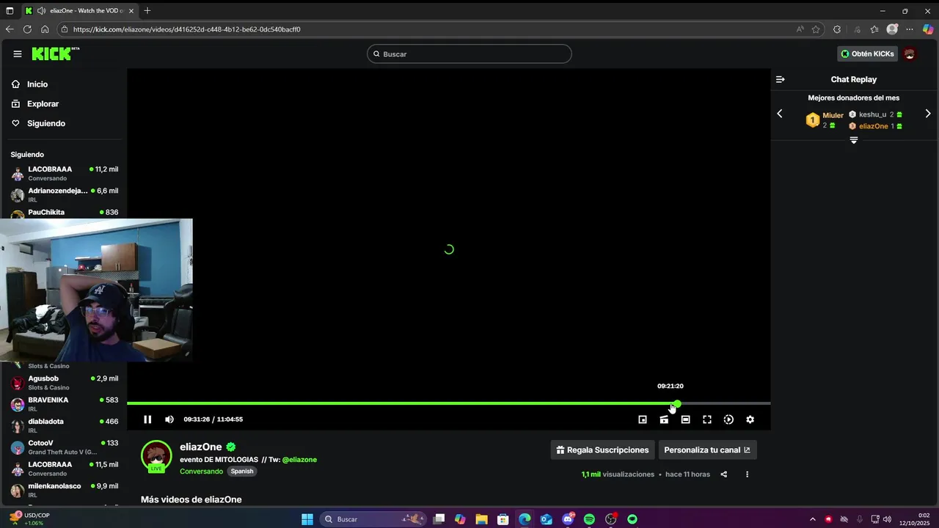Click the browser address bar URL

186,29
